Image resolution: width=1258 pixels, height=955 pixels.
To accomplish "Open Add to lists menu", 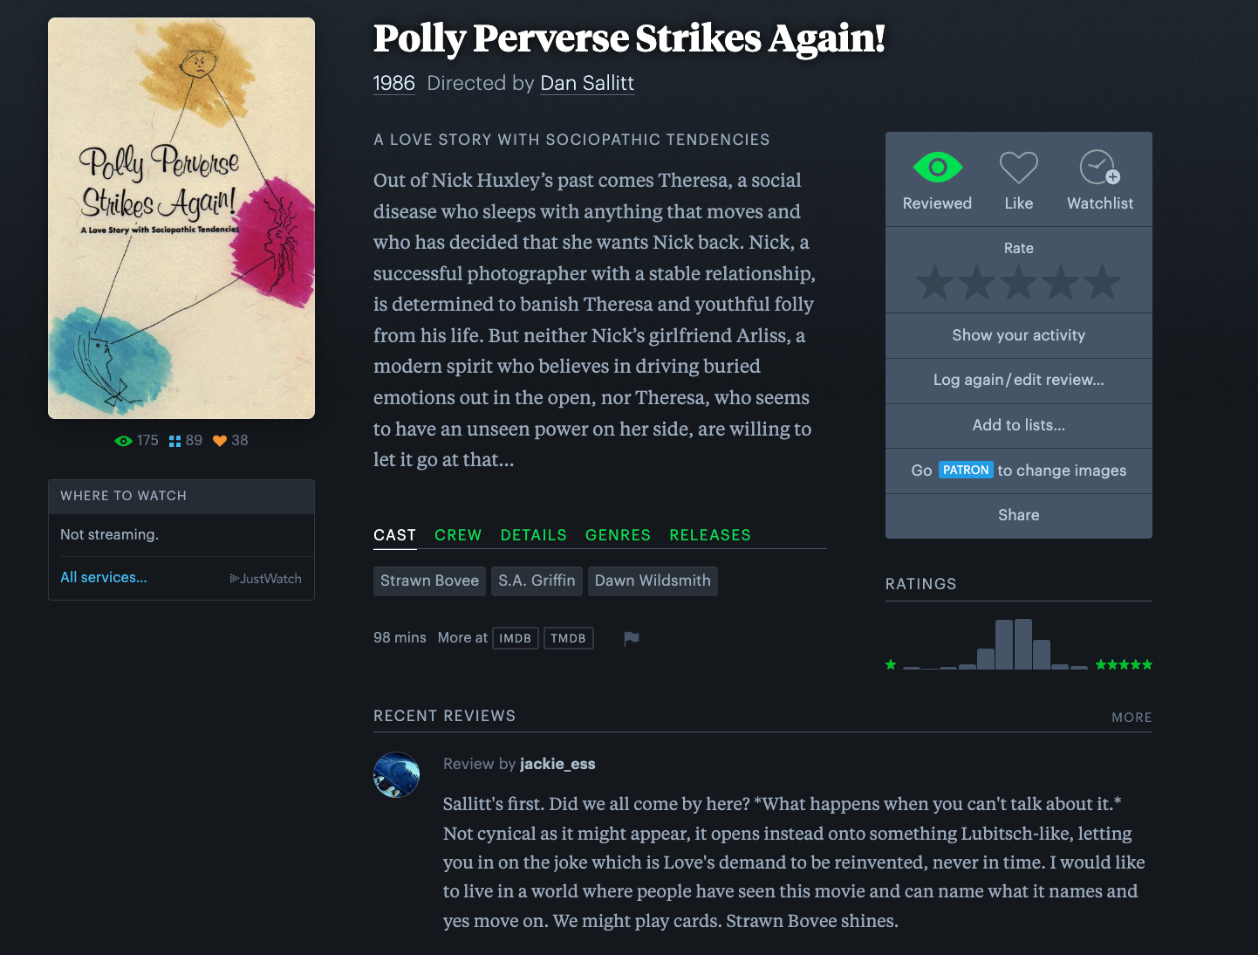I will [1018, 425].
